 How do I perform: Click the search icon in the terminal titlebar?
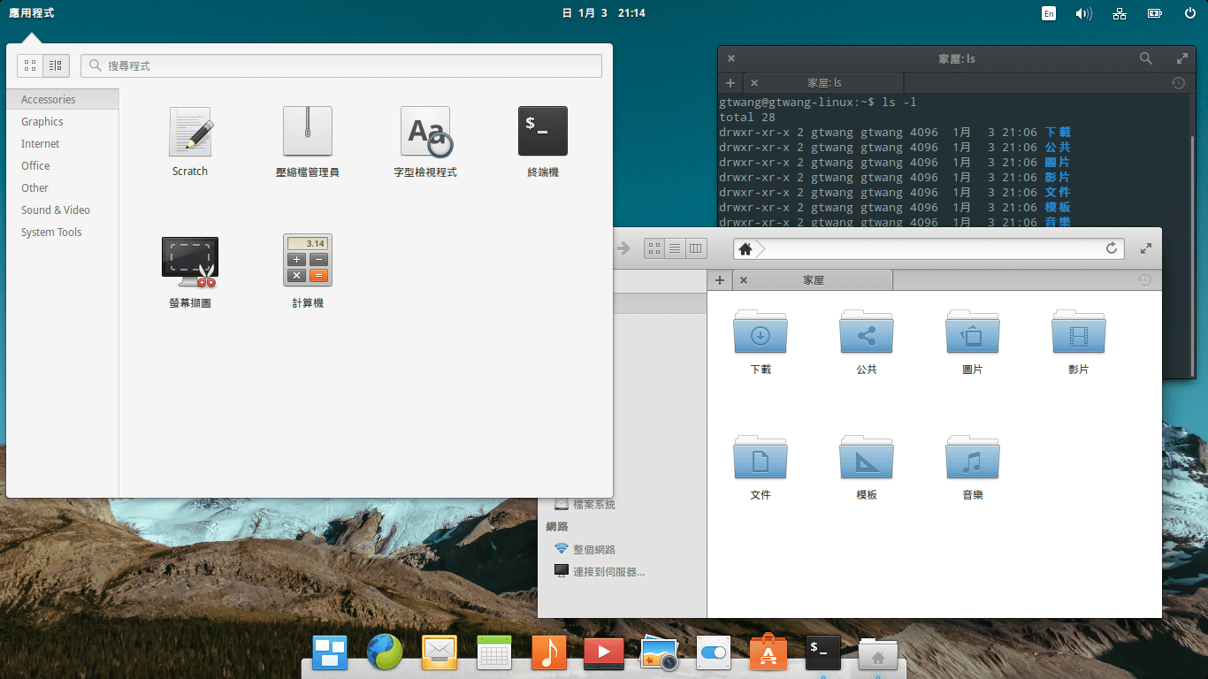[1145, 58]
